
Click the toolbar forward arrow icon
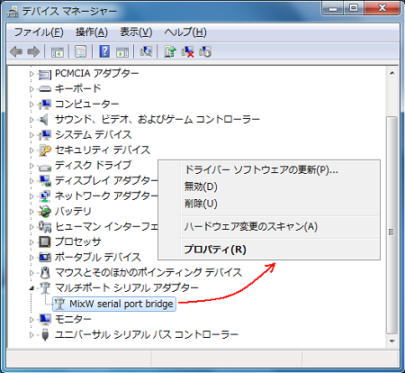[x=33, y=51]
